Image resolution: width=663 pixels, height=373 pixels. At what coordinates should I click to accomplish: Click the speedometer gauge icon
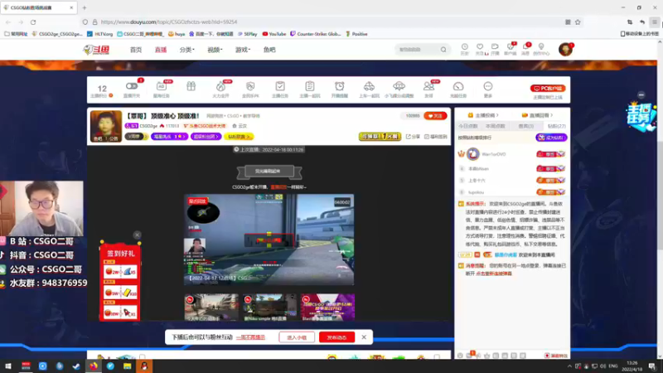pyautogui.click(x=458, y=86)
